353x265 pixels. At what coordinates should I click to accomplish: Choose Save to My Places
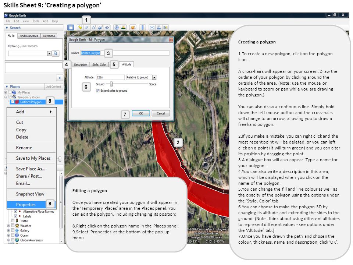tap(32, 158)
